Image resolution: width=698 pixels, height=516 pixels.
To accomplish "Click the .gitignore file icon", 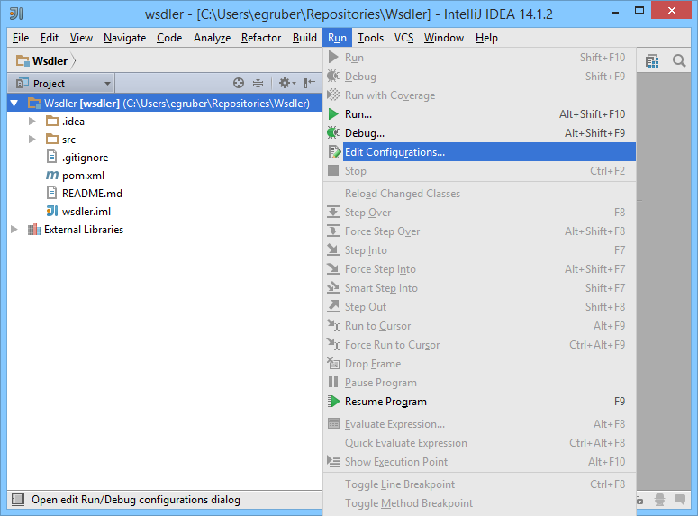I will (x=52, y=157).
